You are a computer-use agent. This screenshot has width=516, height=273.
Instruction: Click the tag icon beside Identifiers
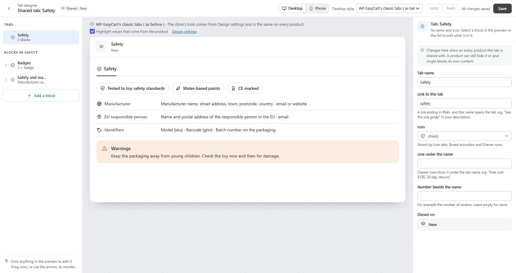coord(99,130)
